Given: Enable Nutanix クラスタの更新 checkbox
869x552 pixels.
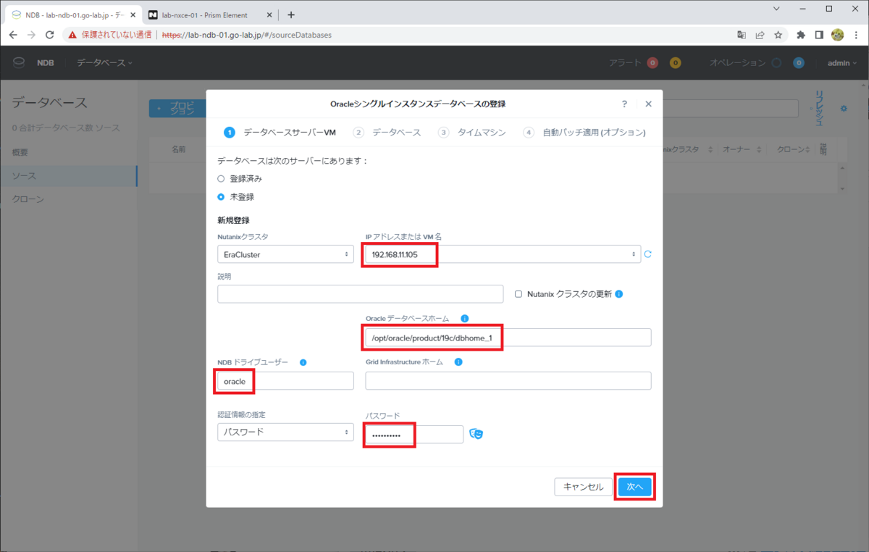Looking at the screenshot, I should (x=518, y=294).
